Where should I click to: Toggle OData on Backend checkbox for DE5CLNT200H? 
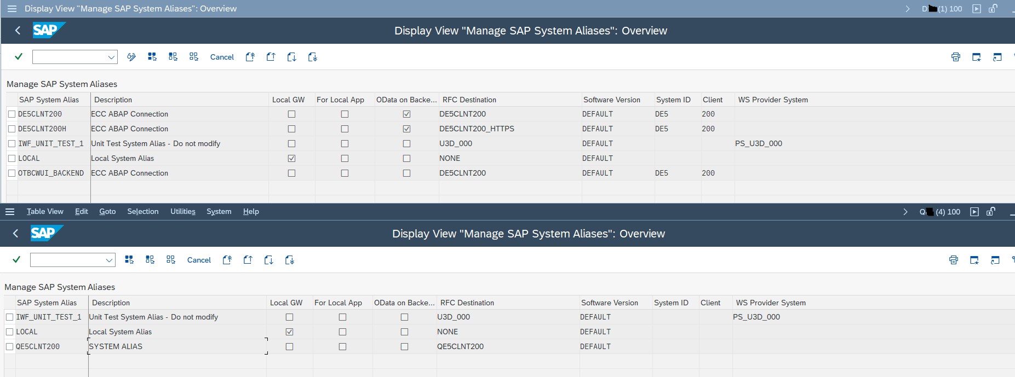[406, 129]
